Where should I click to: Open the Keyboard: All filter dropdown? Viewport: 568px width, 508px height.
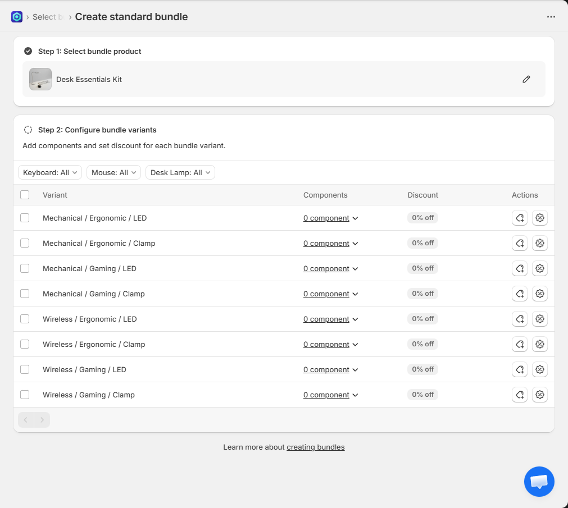50,172
